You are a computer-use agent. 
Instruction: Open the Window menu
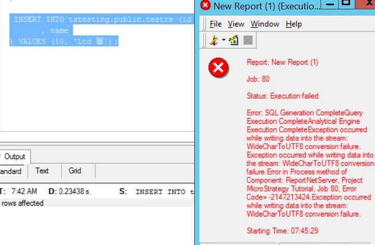(x=264, y=24)
